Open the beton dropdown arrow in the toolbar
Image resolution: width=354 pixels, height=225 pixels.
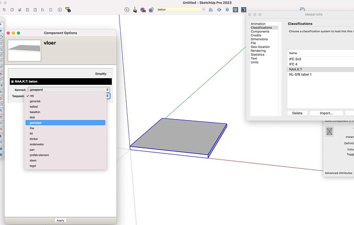click(x=203, y=9)
